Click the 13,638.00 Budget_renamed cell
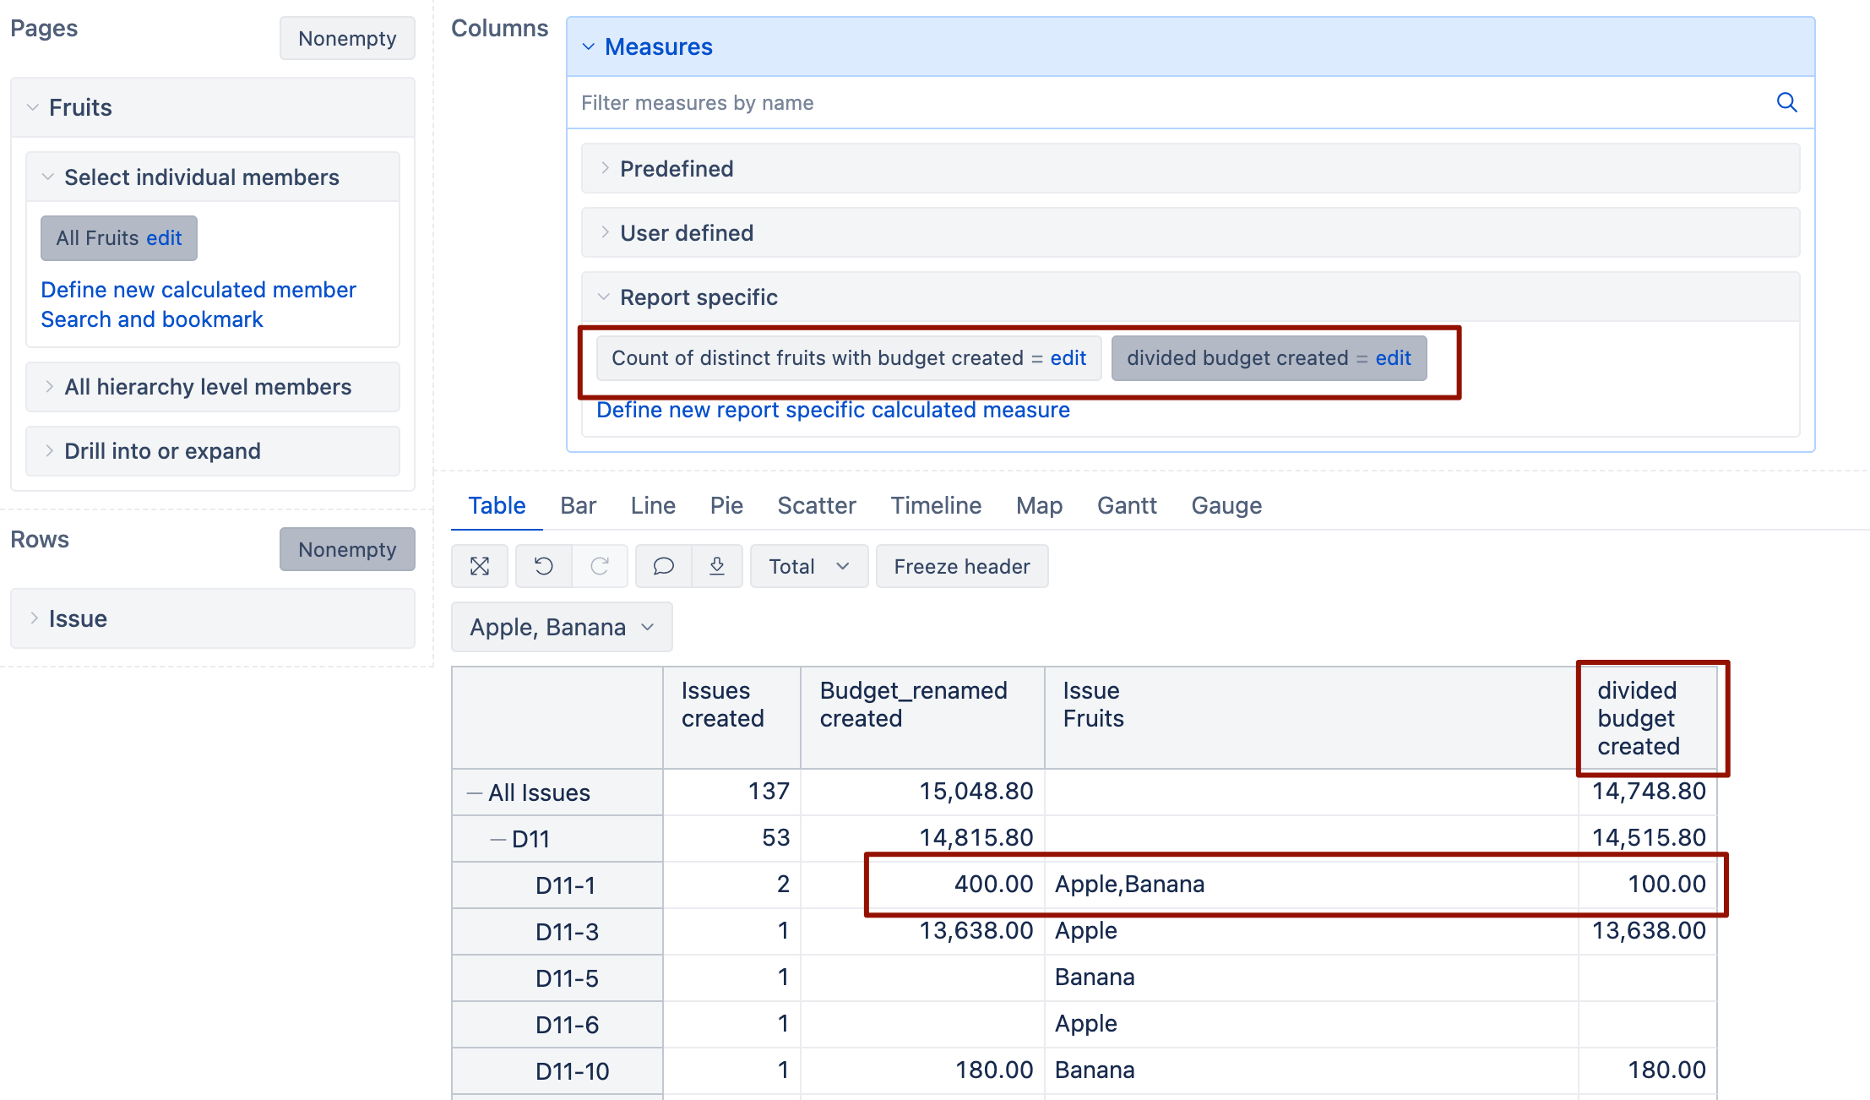 [922, 931]
